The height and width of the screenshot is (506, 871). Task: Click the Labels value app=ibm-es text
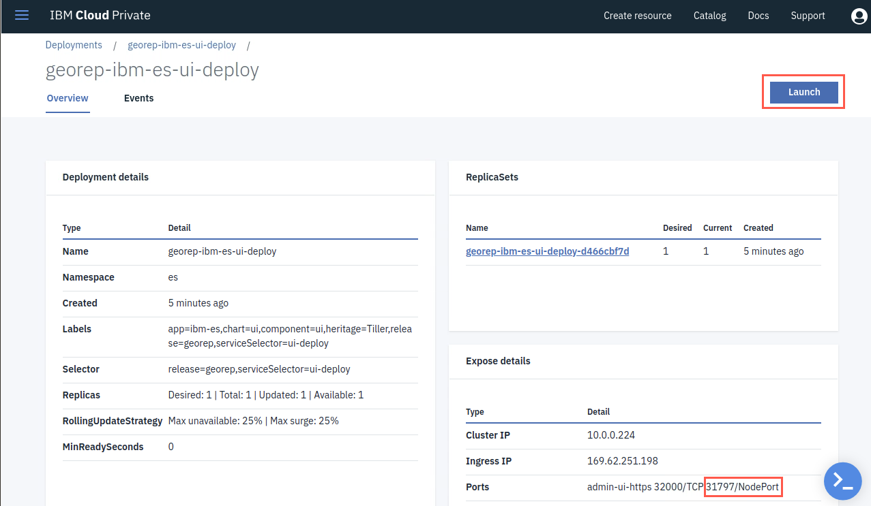point(290,336)
